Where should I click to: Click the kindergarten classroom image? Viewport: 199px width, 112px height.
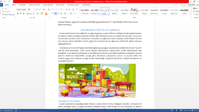point(97,81)
